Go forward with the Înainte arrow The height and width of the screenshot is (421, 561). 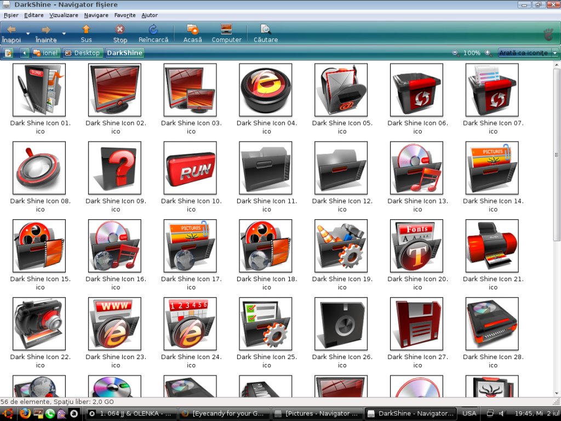click(46, 33)
